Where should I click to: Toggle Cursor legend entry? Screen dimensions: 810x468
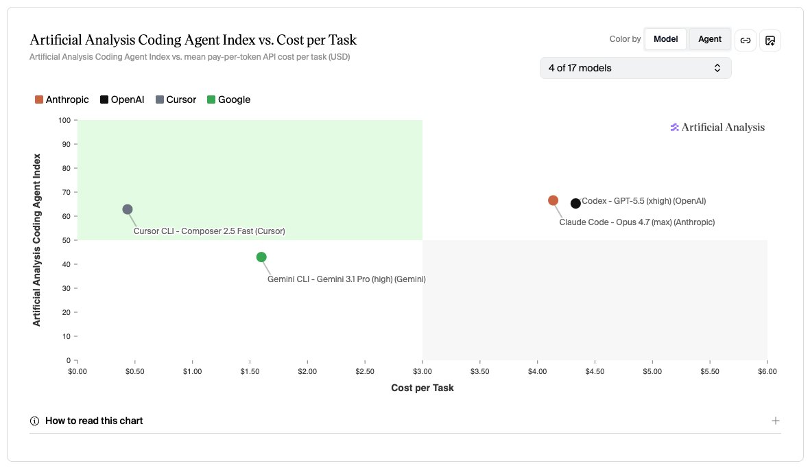[x=176, y=100]
